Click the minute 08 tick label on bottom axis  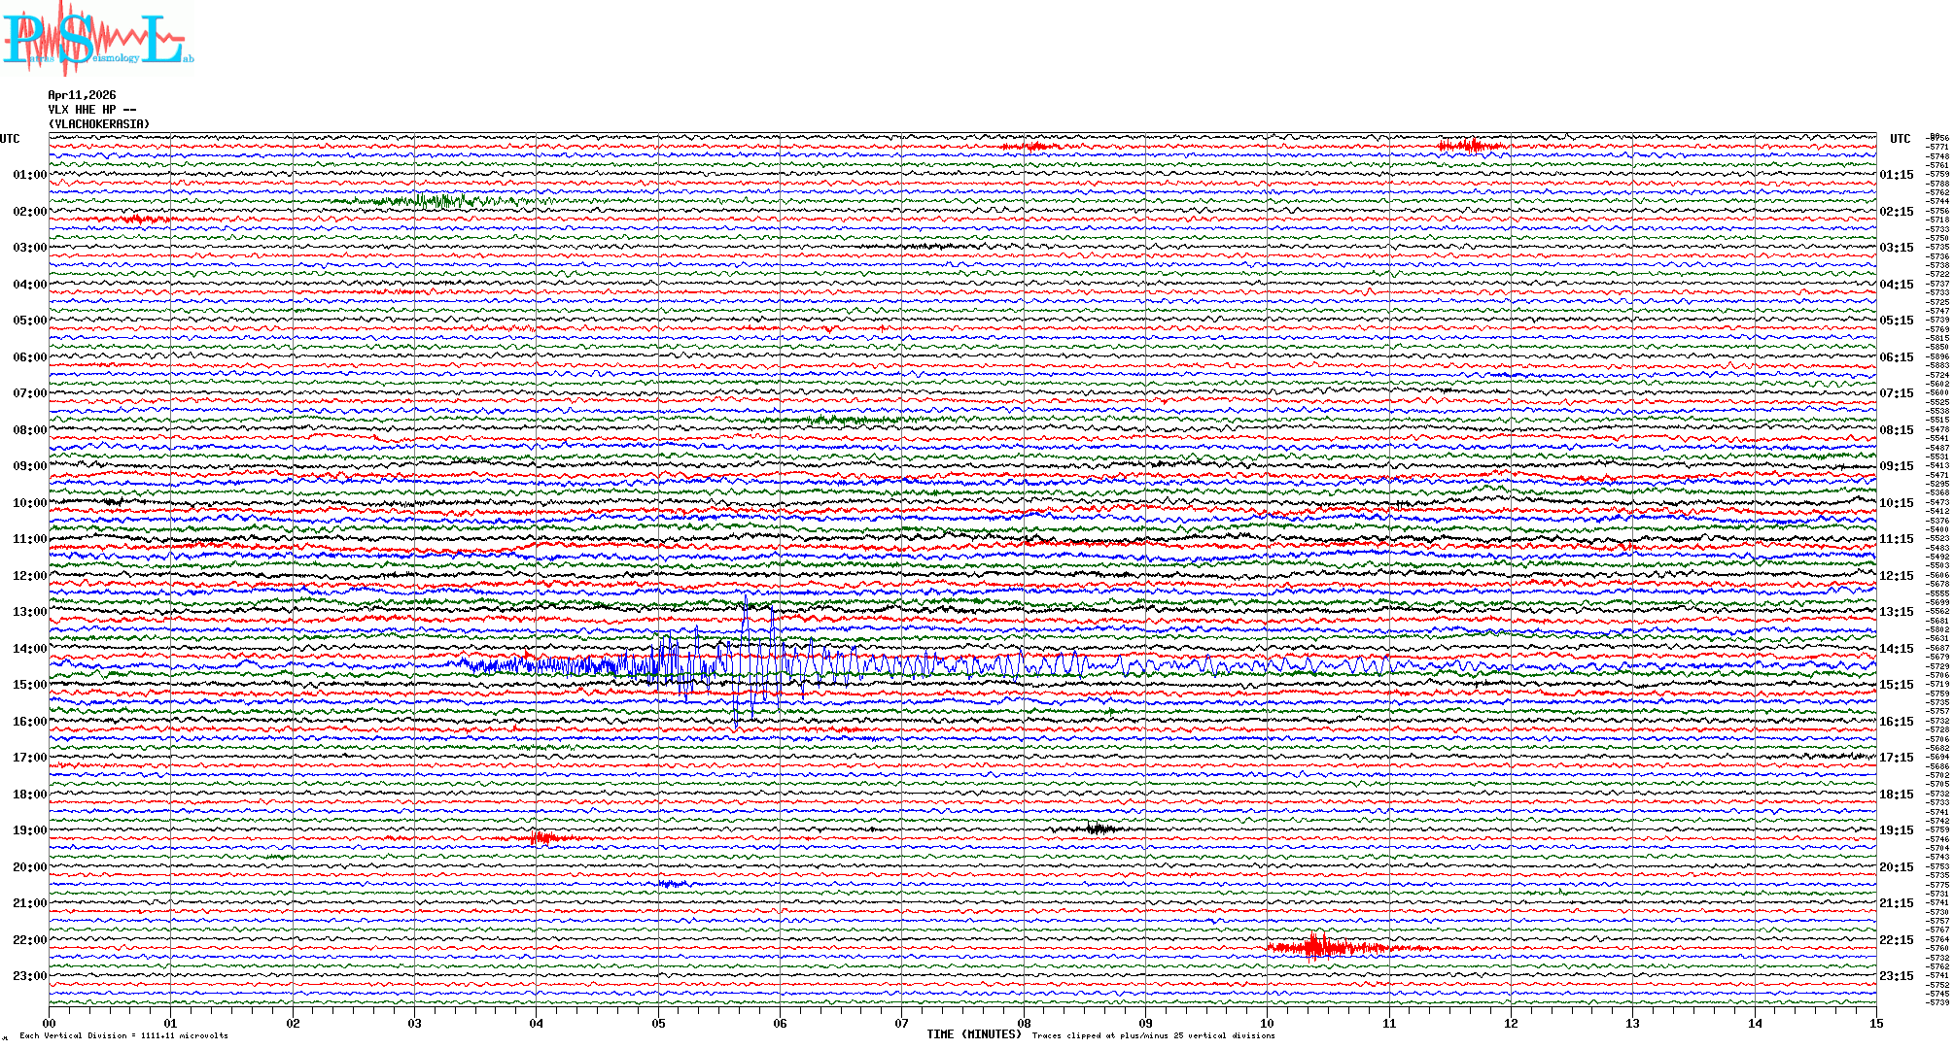1024,1023
